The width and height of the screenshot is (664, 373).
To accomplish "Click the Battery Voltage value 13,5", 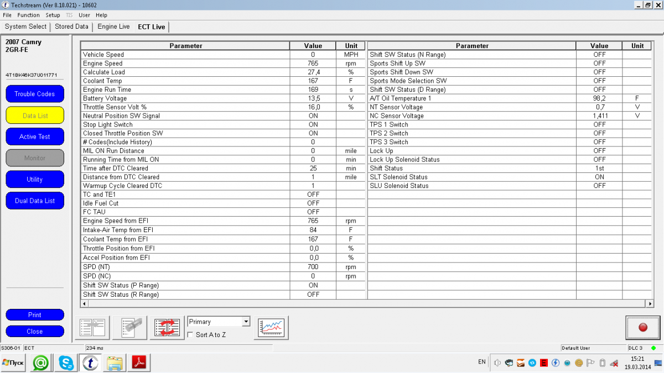I will [313, 98].
